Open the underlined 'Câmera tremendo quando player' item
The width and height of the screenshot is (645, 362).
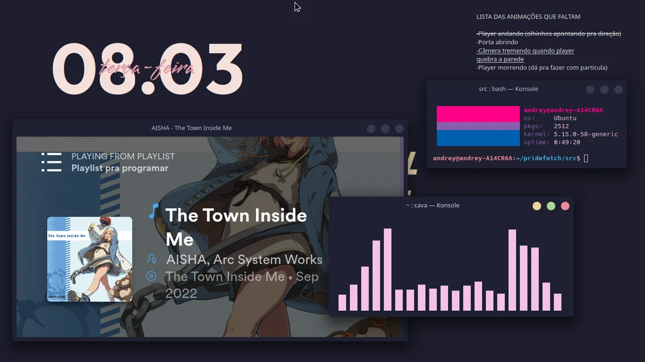pyautogui.click(x=526, y=50)
